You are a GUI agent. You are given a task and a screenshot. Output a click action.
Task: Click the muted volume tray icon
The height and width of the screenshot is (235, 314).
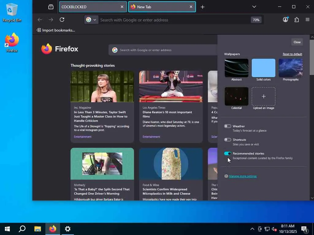tap(274, 229)
